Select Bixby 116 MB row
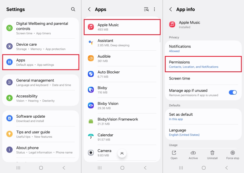 coord(122,90)
